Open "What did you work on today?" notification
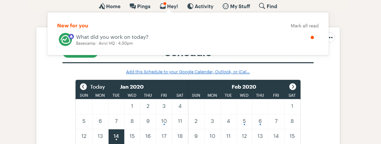This screenshot has width=381, height=144. (112, 37)
